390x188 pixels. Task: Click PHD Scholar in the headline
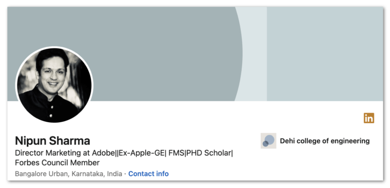(x=209, y=153)
